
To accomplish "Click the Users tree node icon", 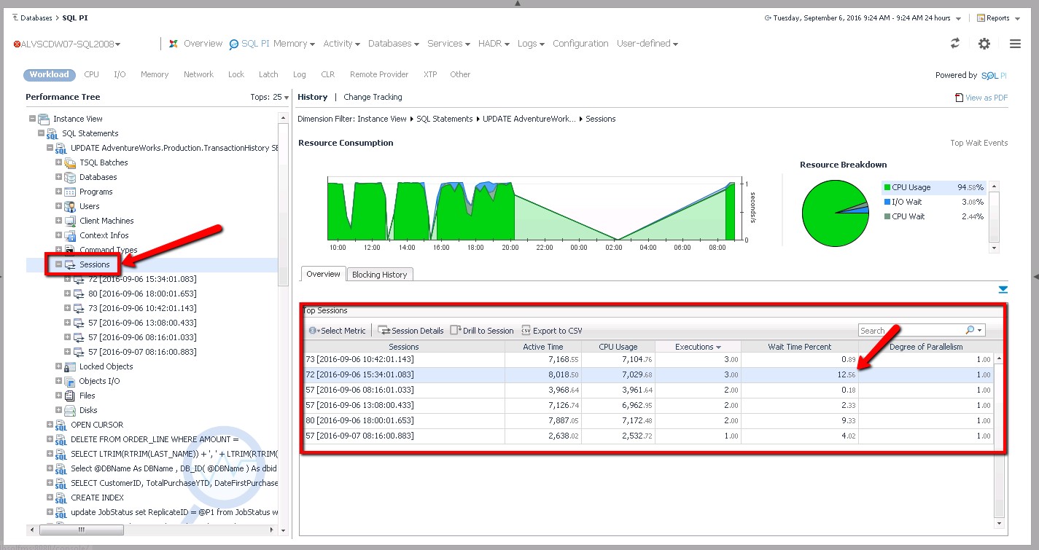I will 70,206.
